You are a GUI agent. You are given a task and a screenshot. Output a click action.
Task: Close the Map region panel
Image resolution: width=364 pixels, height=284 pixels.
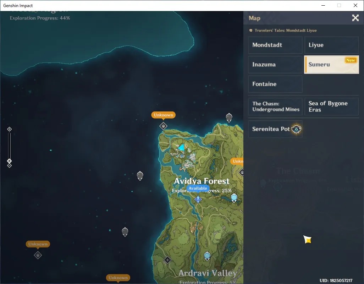355,18
